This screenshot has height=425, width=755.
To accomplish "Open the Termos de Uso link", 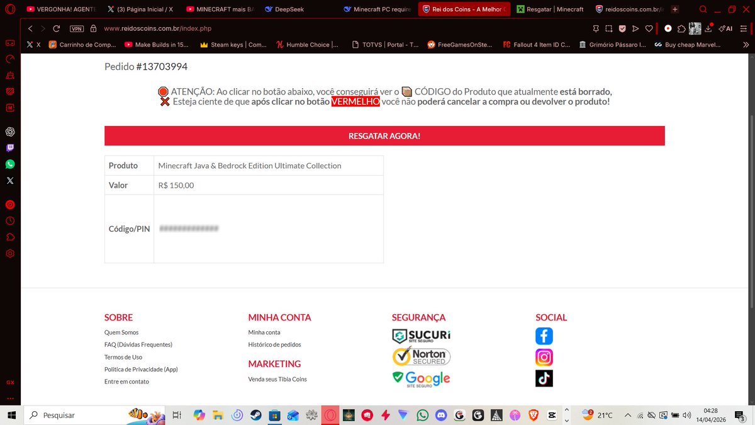I will (x=123, y=357).
